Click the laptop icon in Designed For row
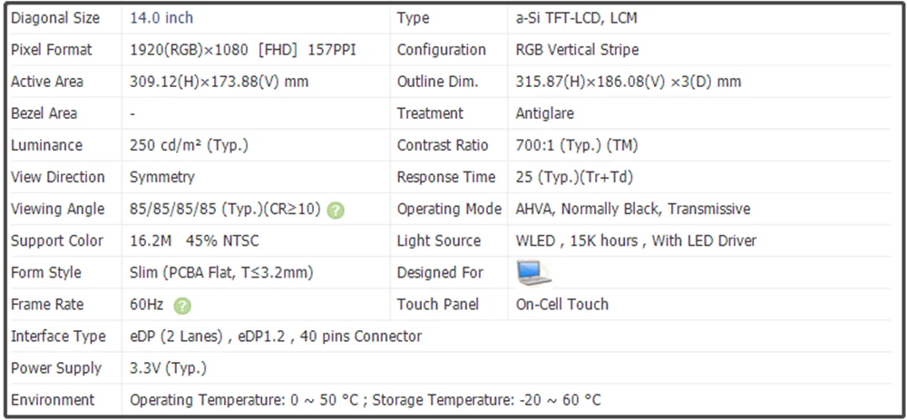907x420 pixels. click(534, 272)
